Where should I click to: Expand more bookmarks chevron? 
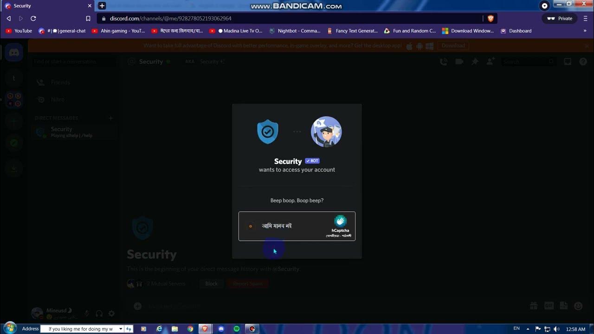[x=585, y=31]
